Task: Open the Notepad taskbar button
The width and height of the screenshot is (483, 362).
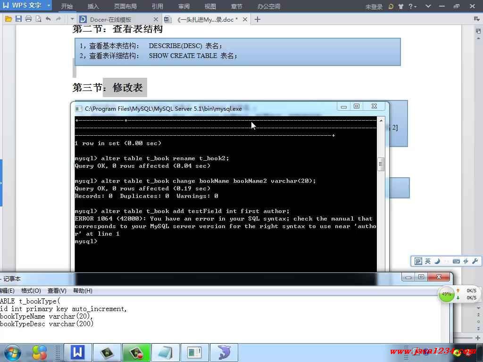Action: [166, 353]
